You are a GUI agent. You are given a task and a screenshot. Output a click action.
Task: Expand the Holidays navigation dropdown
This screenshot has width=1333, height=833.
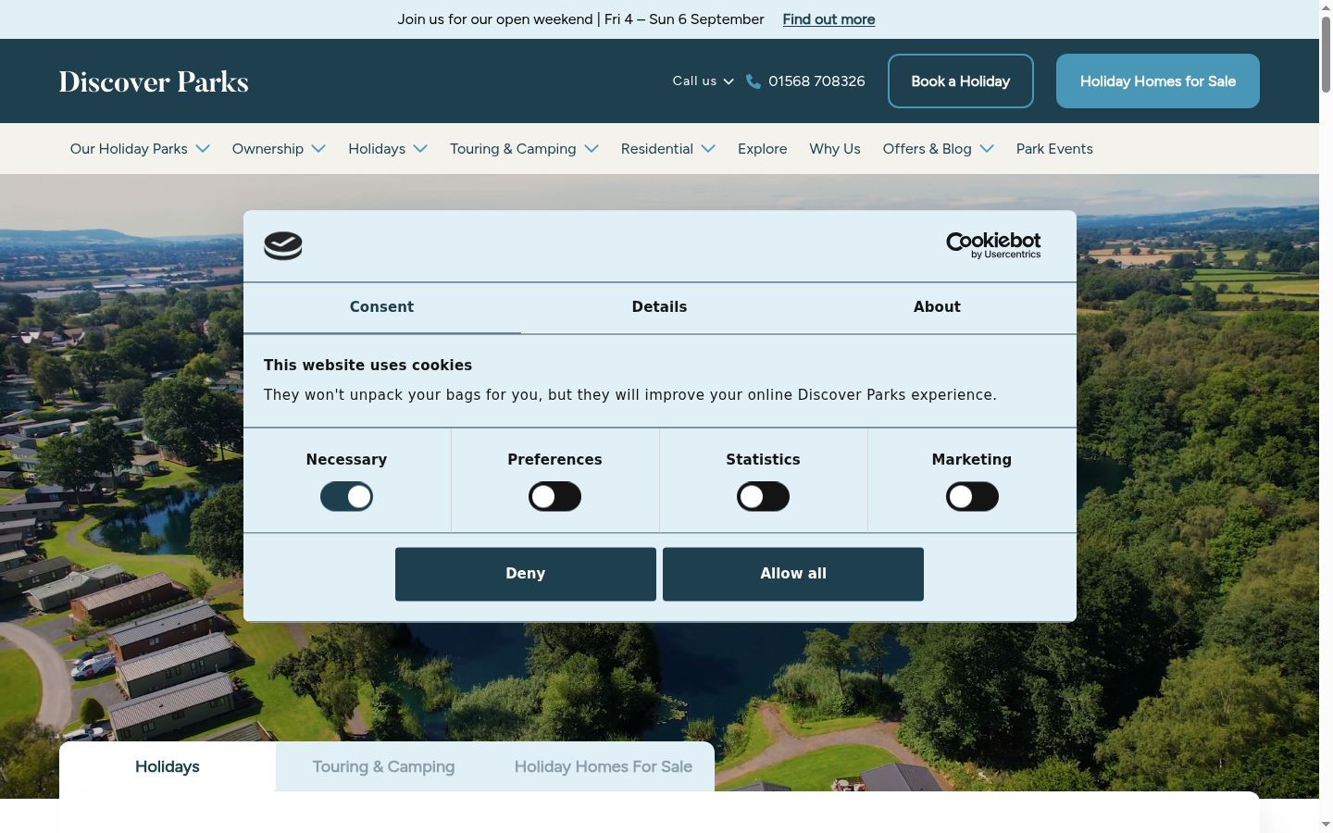[388, 149]
